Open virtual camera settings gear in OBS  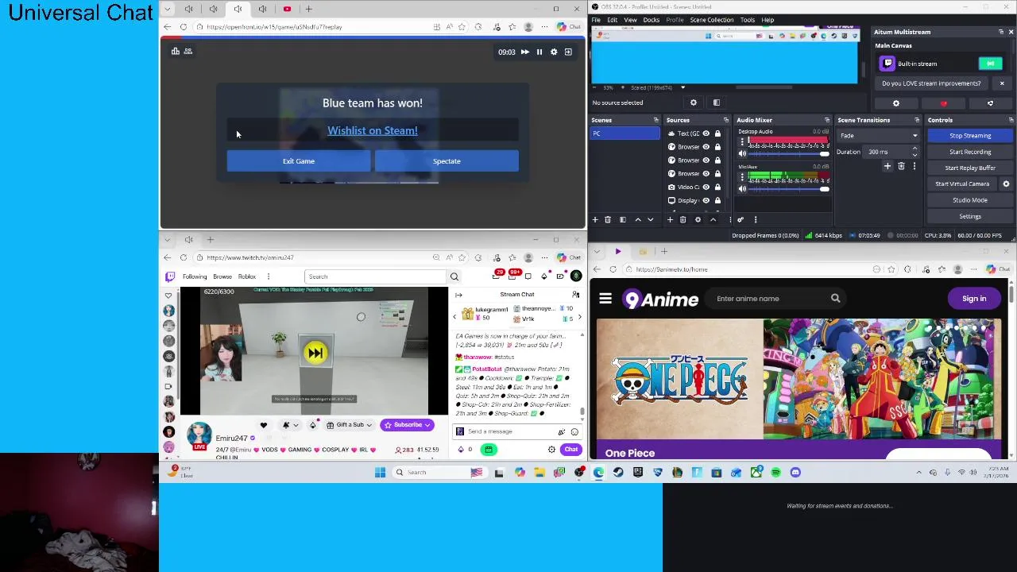[1006, 184]
